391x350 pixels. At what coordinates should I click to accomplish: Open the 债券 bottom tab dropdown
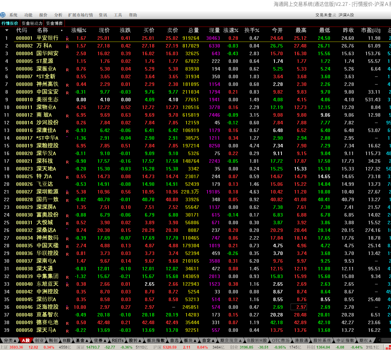(100, 340)
